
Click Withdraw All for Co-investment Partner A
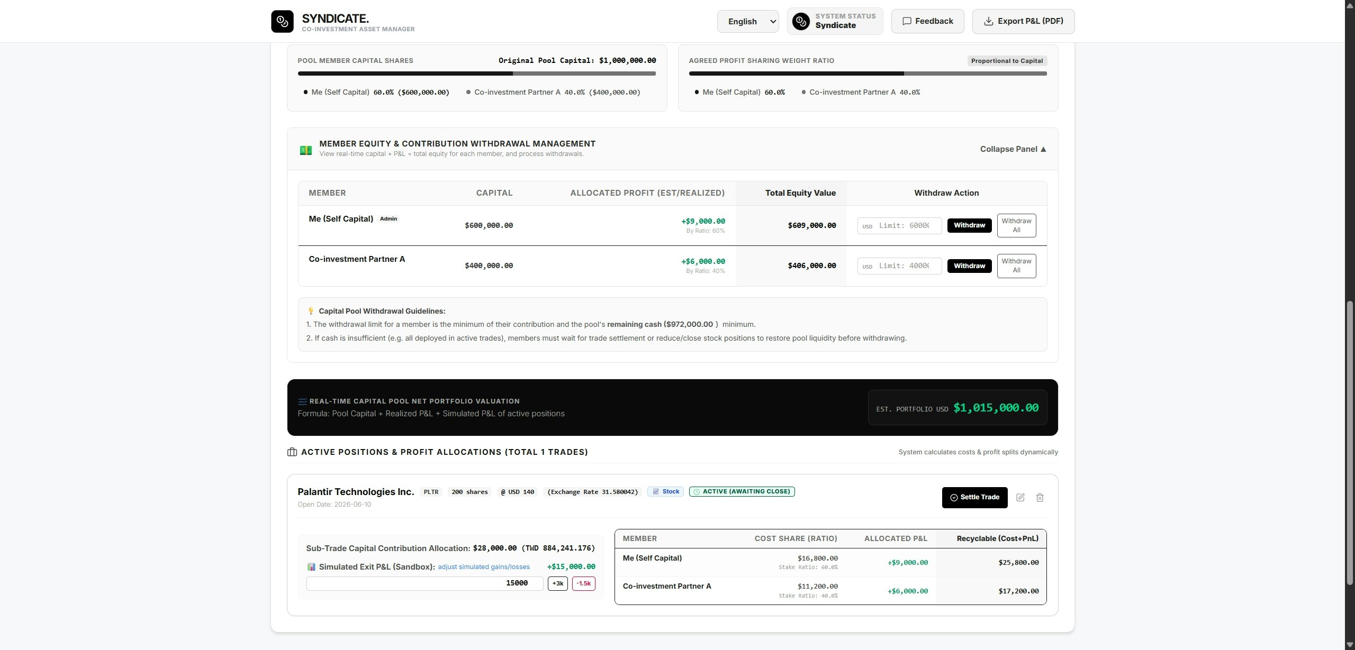click(1016, 266)
